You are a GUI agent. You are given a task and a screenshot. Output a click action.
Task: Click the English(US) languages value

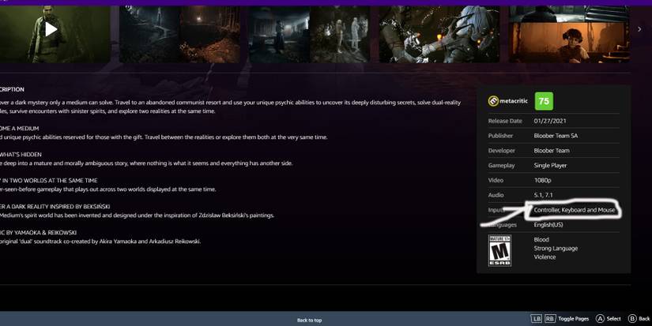point(548,225)
